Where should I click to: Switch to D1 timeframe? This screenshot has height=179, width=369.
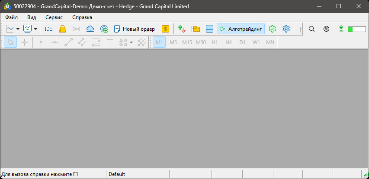coord(242,42)
